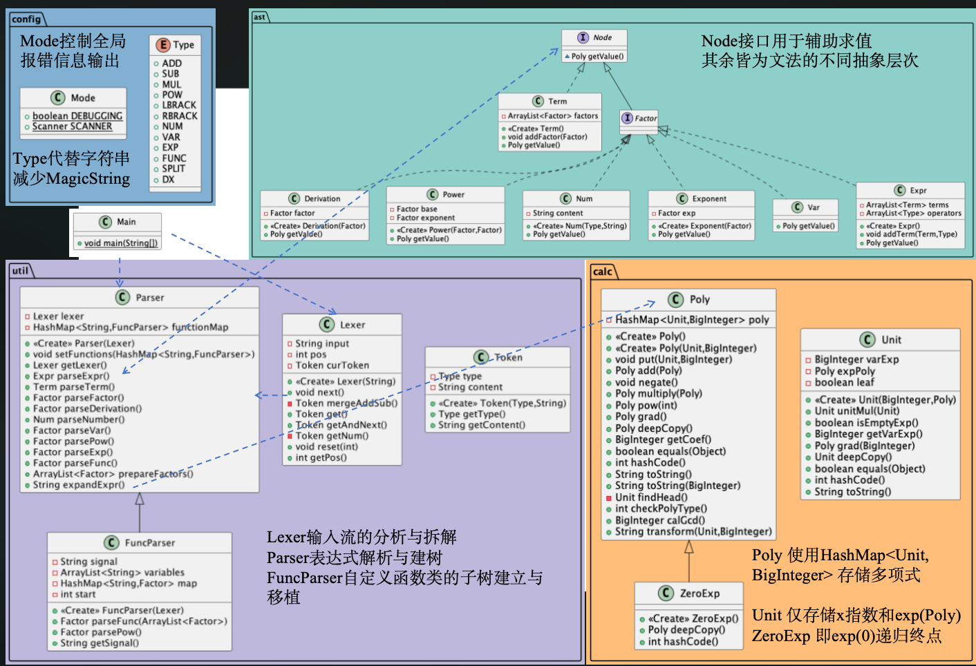
Task: Click the class icon of Num
Action: [566, 198]
